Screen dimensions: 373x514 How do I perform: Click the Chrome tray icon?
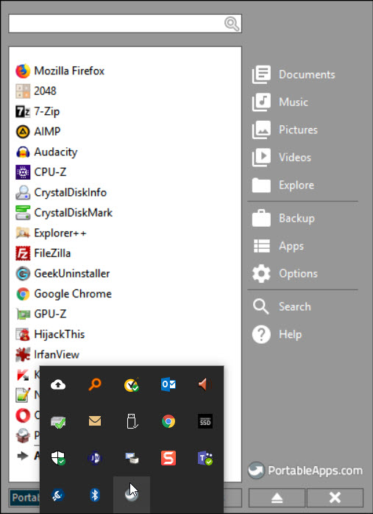pyautogui.click(x=168, y=421)
